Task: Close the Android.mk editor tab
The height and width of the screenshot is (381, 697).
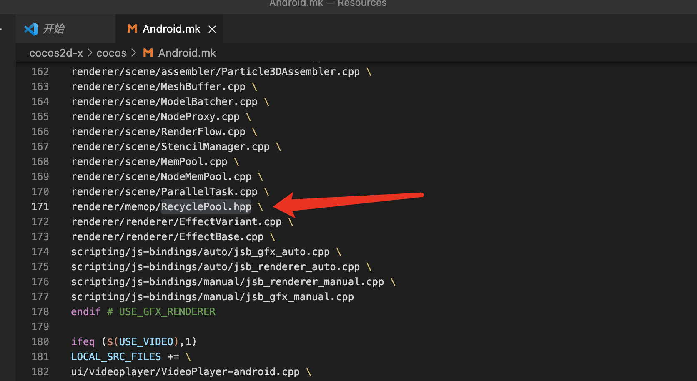Action: [x=212, y=29]
